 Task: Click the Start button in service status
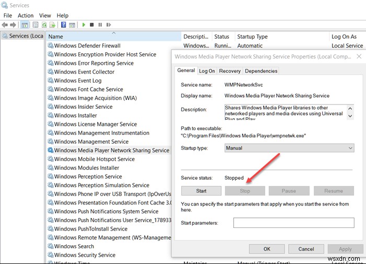click(201, 191)
